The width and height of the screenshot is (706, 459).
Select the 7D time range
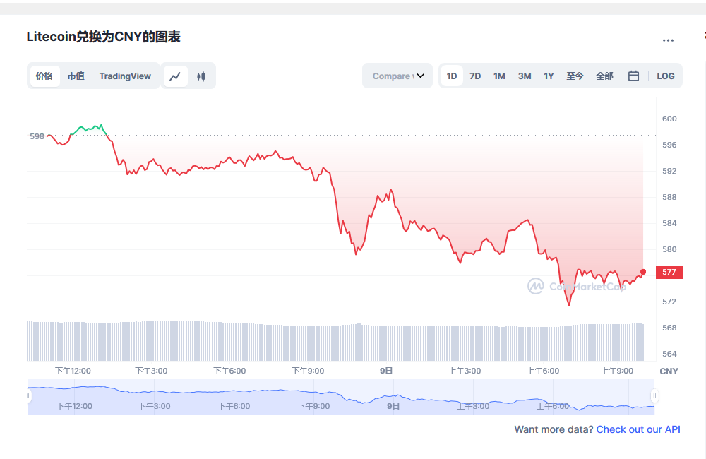click(474, 76)
